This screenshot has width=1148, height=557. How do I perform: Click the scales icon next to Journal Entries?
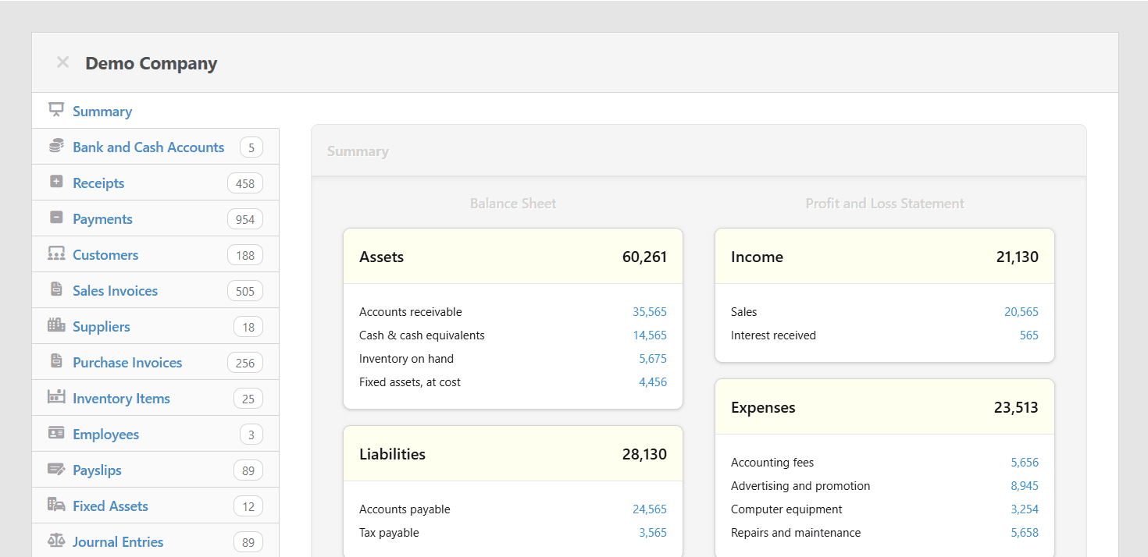(55, 541)
